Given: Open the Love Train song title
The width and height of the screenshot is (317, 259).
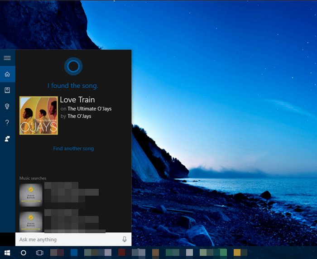Looking at the screenshot, I should [x=77, y=100].
